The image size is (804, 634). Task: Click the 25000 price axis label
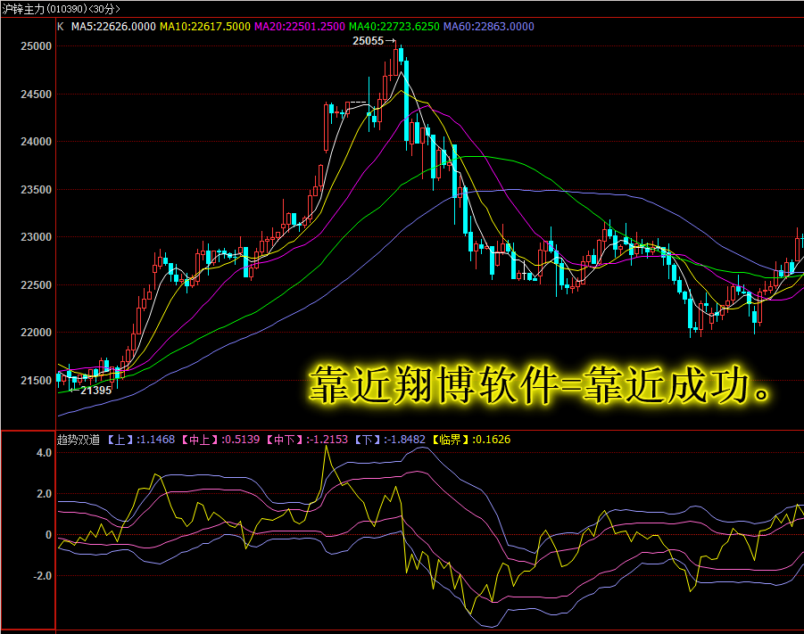click(36, 46)
